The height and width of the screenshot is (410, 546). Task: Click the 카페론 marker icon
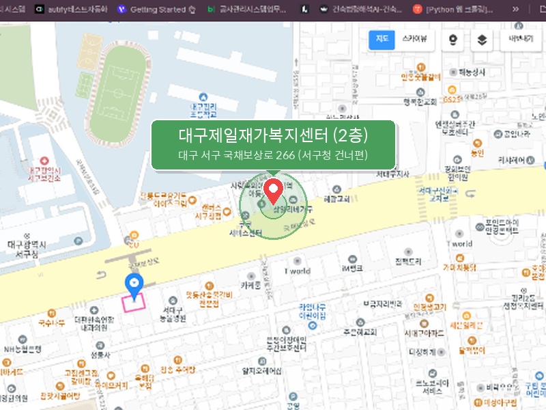click(251, 277)
